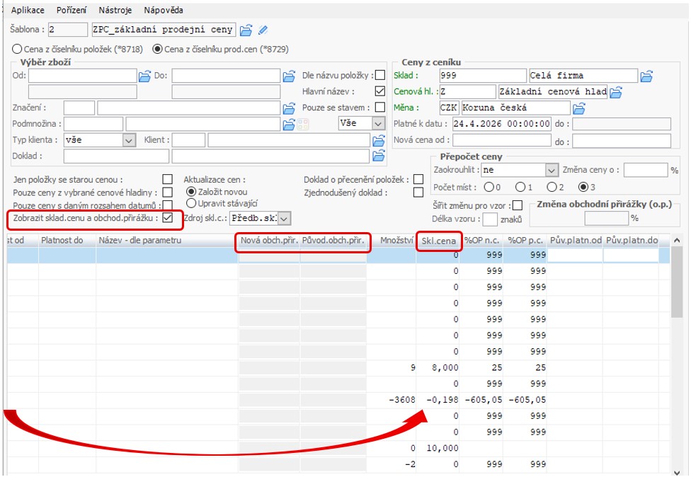Open the Nástroje menu

point(115,11)
